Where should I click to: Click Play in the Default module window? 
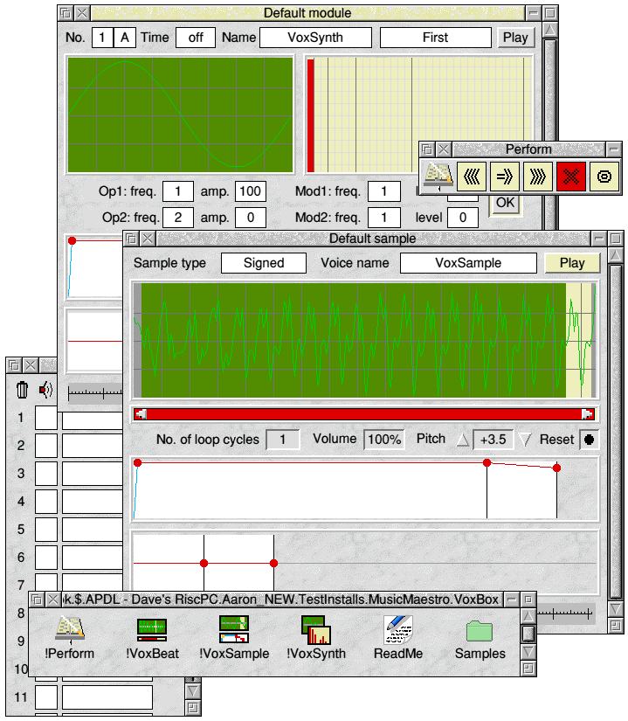pos(515,38)
